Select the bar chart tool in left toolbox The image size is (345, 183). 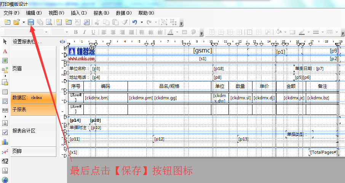(x=5, y=142)
